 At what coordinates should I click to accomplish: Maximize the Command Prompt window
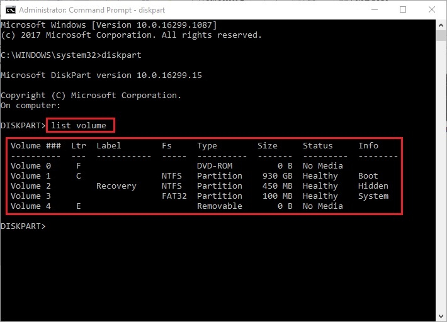pyautogui.click(x=403, y=9)
